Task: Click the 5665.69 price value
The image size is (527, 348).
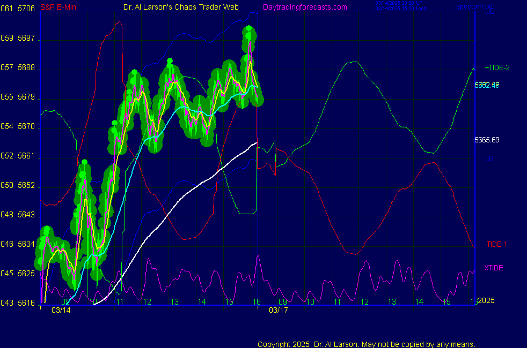Action: point(487,140)
